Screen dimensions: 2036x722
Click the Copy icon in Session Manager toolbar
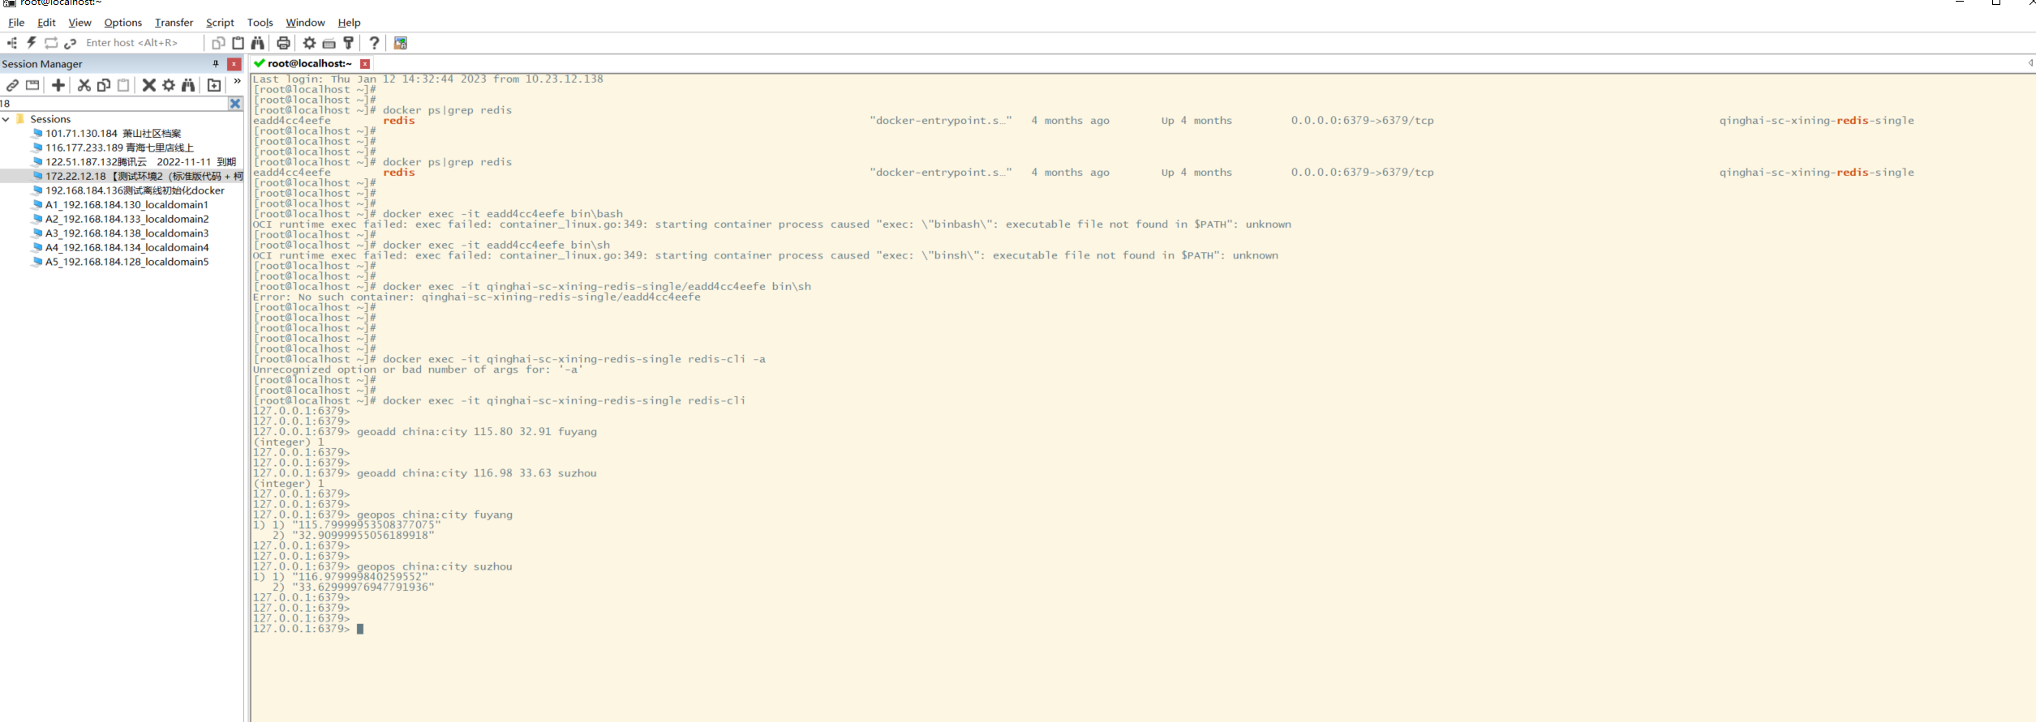(104, 85)
